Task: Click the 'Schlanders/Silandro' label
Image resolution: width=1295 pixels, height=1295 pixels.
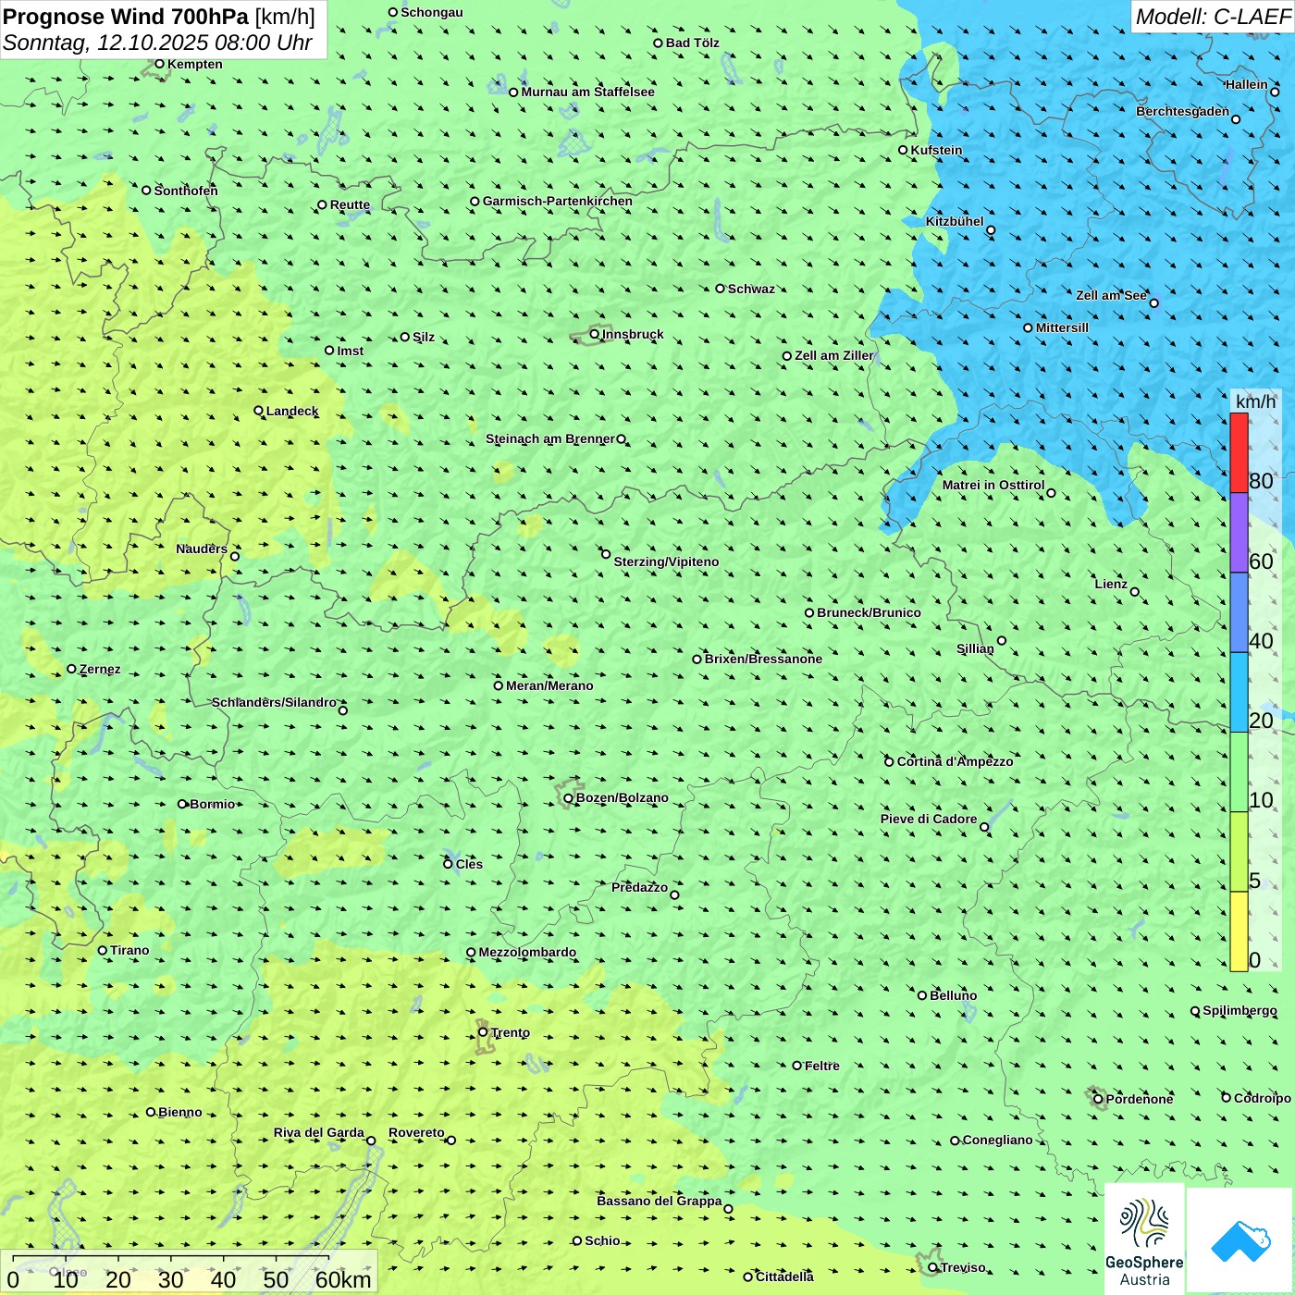Action: pos(274,702)
